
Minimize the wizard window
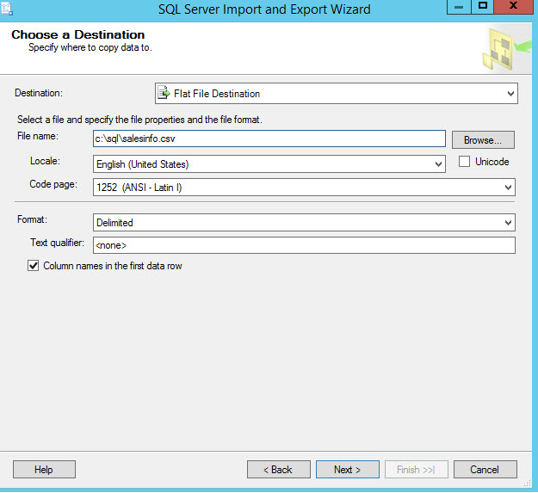tap(459, 7)
